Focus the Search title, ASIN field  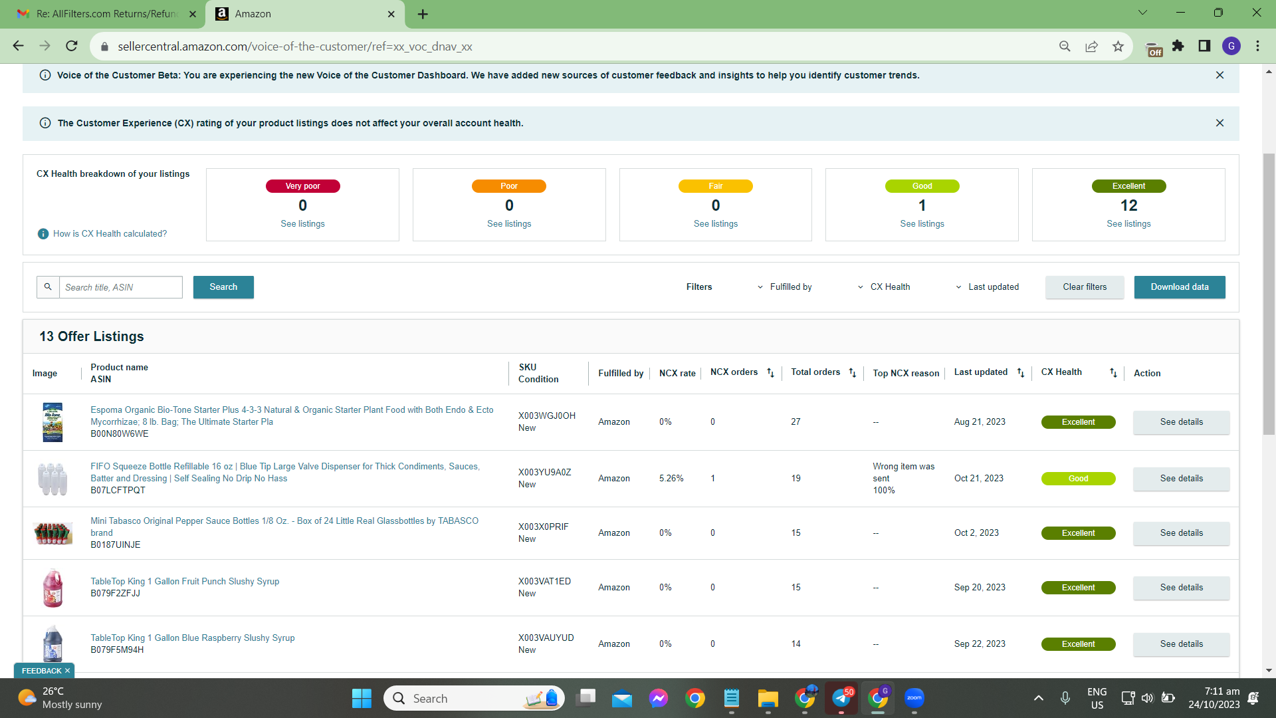click(121, 287)
